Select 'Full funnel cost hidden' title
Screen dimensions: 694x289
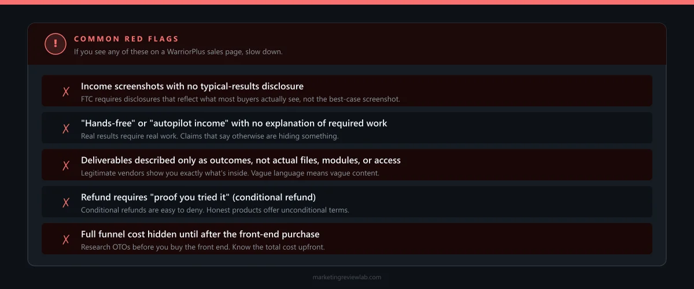[x=200, y=234]
